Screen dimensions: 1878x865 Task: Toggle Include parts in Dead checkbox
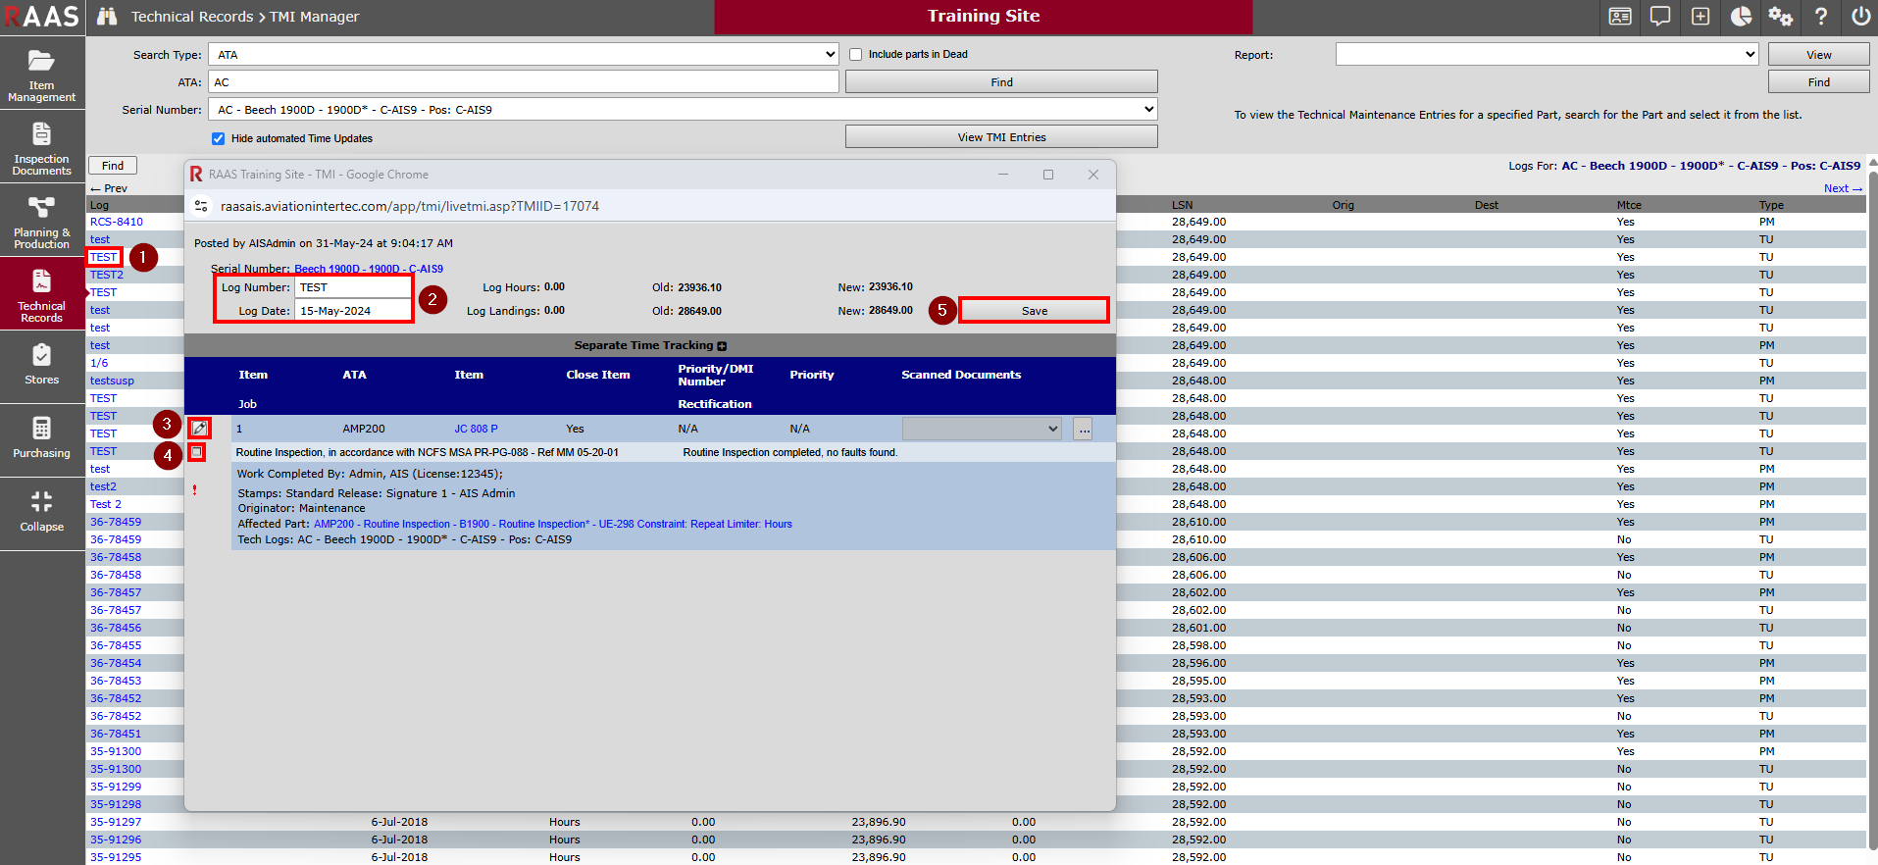pos(855,55)
